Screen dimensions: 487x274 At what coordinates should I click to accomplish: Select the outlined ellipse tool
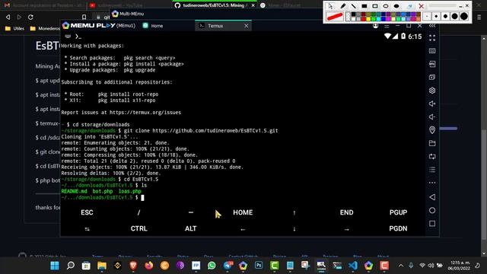point(386,6)
